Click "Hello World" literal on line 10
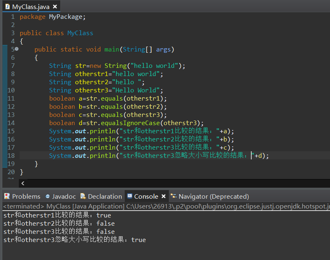This screenshot has width=330, height=260. point(136,90)
